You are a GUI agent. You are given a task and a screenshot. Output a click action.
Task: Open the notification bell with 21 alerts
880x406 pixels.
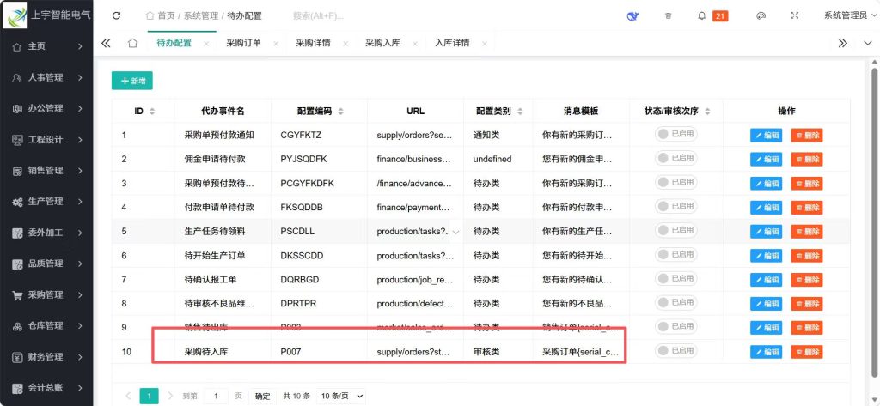point(702,15)
